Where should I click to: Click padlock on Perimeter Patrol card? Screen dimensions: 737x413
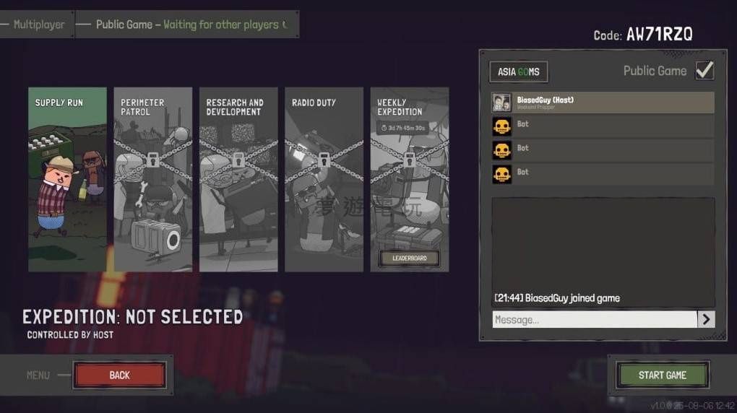click(152, 160)
